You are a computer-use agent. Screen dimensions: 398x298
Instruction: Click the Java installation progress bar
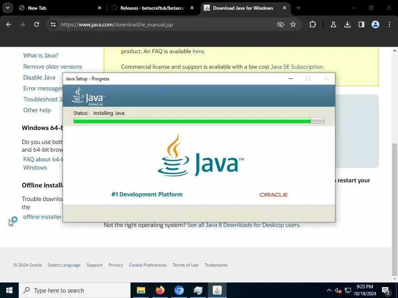pos(199,121)
